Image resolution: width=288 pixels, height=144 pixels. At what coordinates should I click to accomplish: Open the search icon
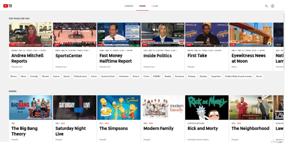[266, 6]
